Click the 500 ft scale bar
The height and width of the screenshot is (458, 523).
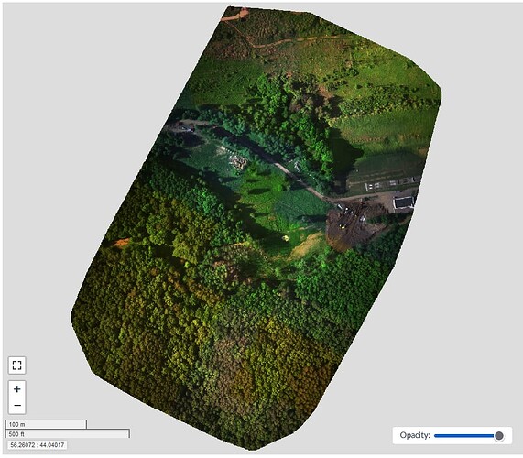pyautogui.click(x=68, y=433)
